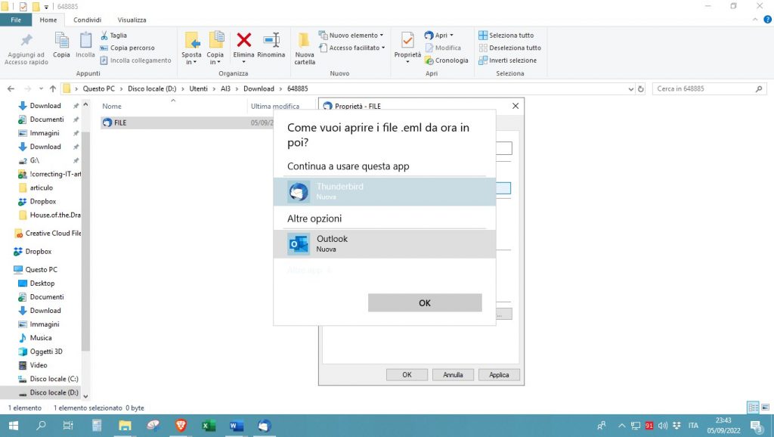
Task: Select Disco locale (C:) in the sidebar
Action: click(54, 379)
